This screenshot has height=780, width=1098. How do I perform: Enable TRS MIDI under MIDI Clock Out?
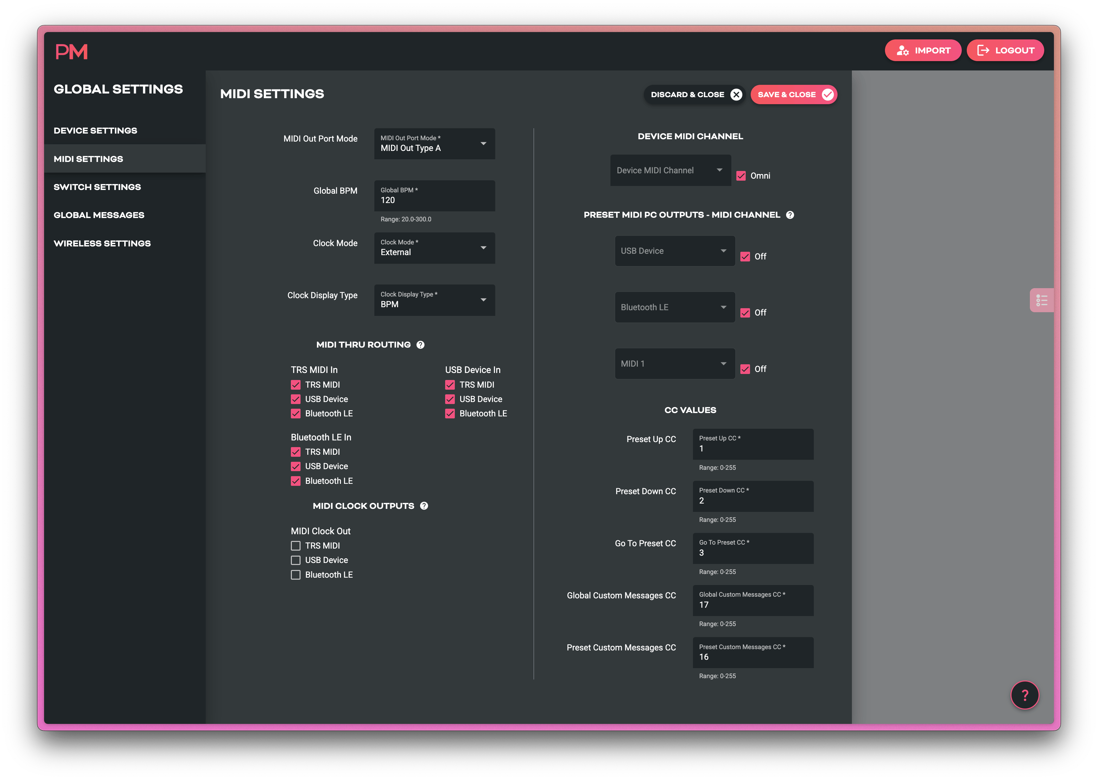296,545
